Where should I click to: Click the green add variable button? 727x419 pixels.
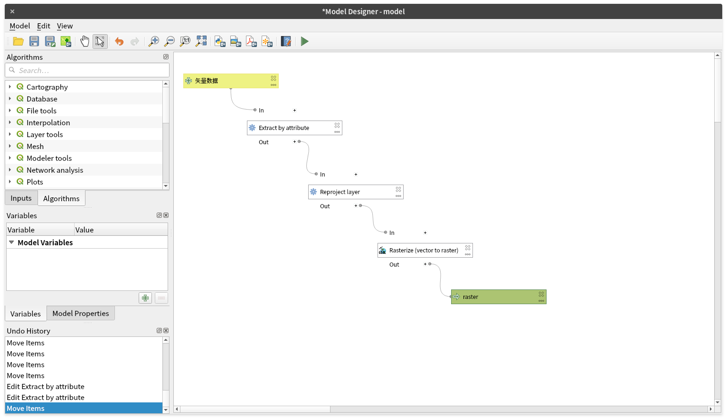[145, 298]
